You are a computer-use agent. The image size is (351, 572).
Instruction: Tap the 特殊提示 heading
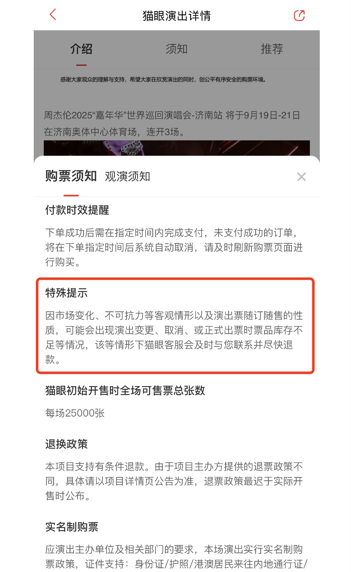pos(67,293)
